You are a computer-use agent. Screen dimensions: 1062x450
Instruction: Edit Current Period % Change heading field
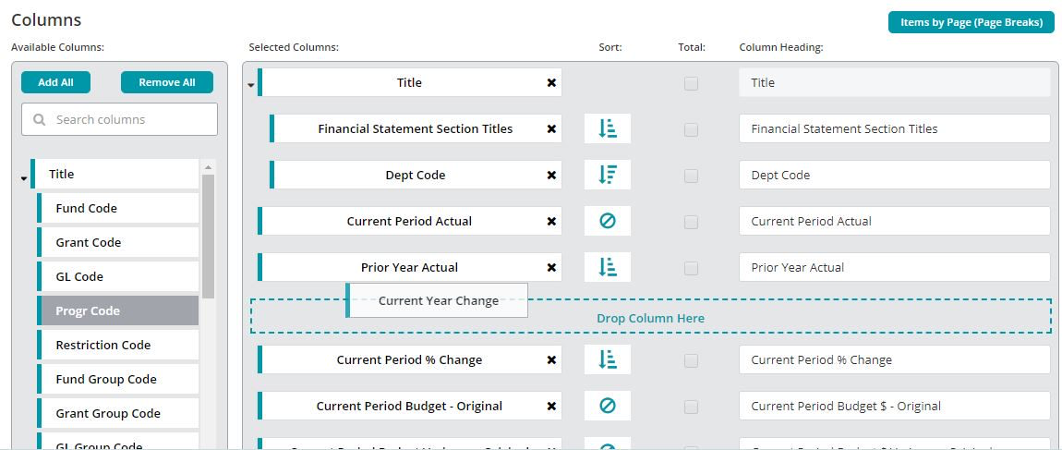pos(895,359)
